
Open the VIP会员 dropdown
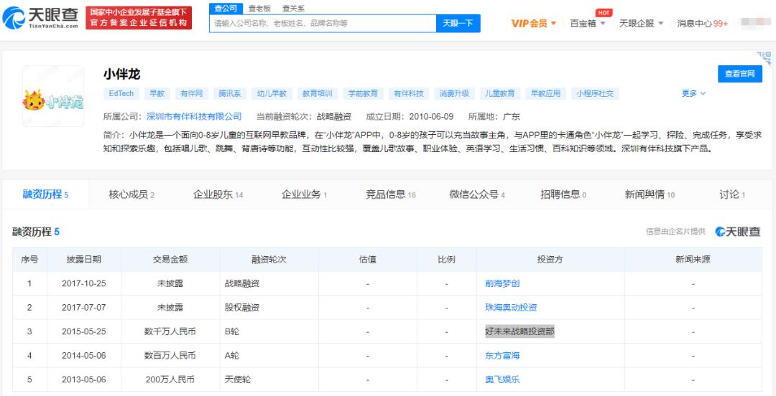pyautogui.click(x=533, y=23)
